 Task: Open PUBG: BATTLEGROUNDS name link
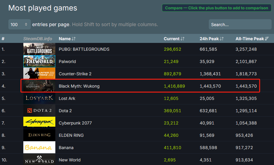coord(84,49)
